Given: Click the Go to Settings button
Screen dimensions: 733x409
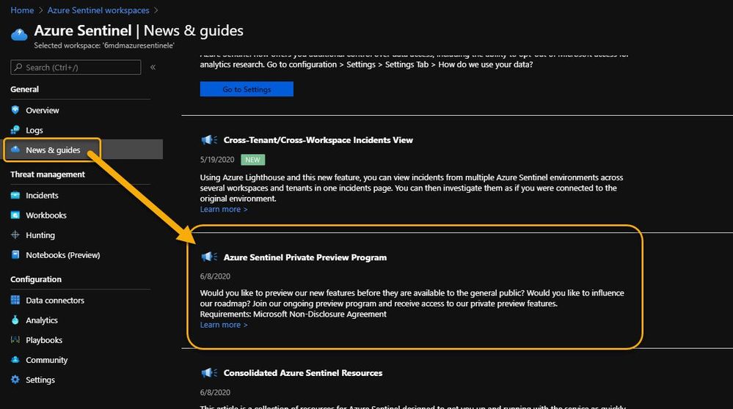Looking at the screenshot, I should tap(247, 89).
